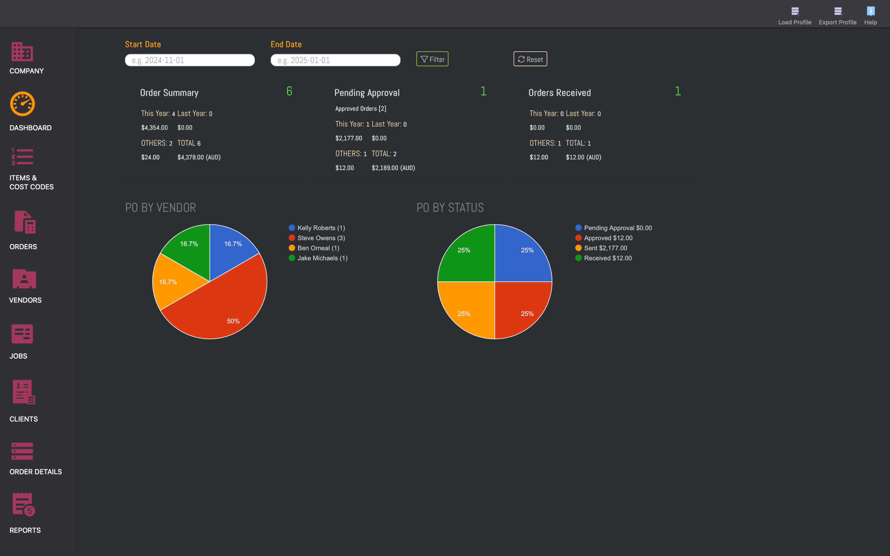Go to Orders via sidebar icon
The height and width of the screenshot is (556, 890).
(x=25, y=222)
